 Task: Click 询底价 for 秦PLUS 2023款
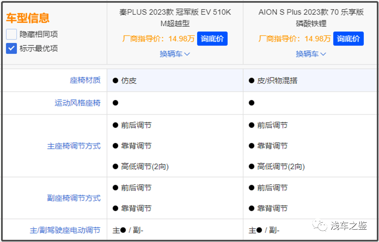212,39
